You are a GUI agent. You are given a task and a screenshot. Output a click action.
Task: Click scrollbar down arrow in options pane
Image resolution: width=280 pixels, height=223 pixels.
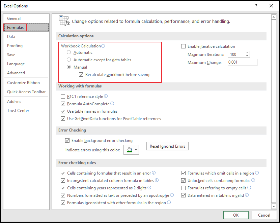click(274, 206)
